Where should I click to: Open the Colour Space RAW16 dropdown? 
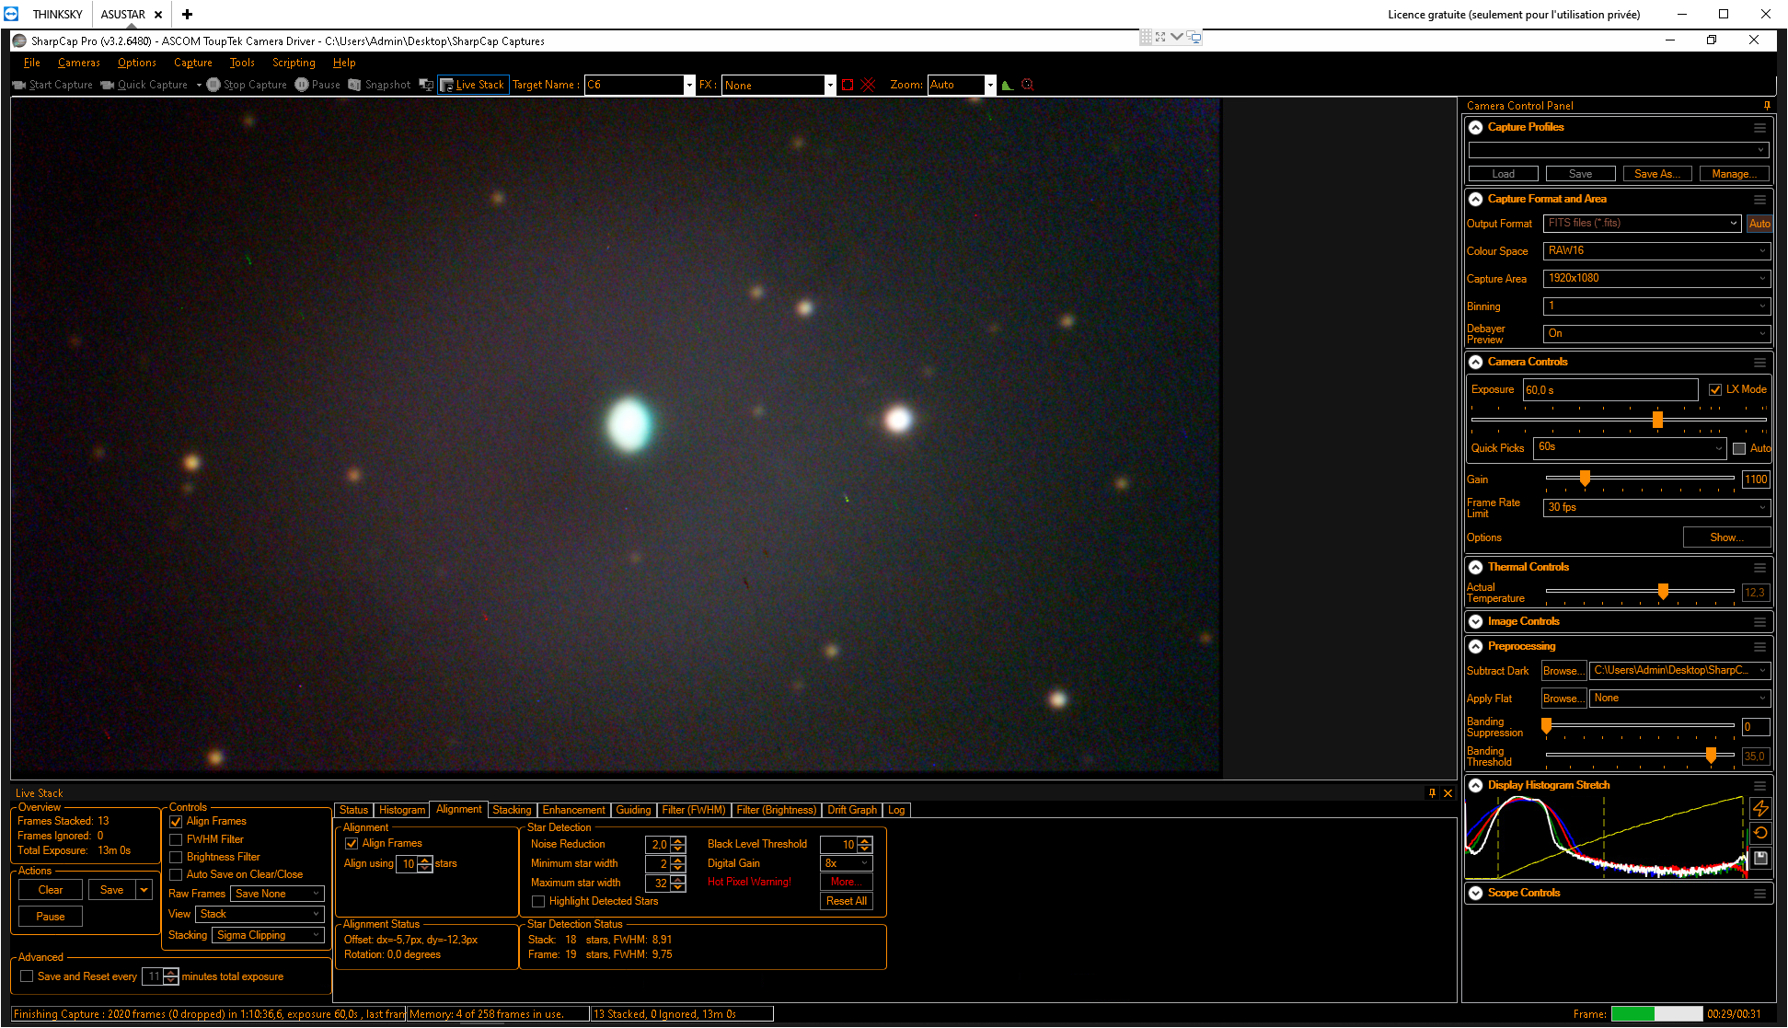pyautogui.click(x=1656, y=250)
